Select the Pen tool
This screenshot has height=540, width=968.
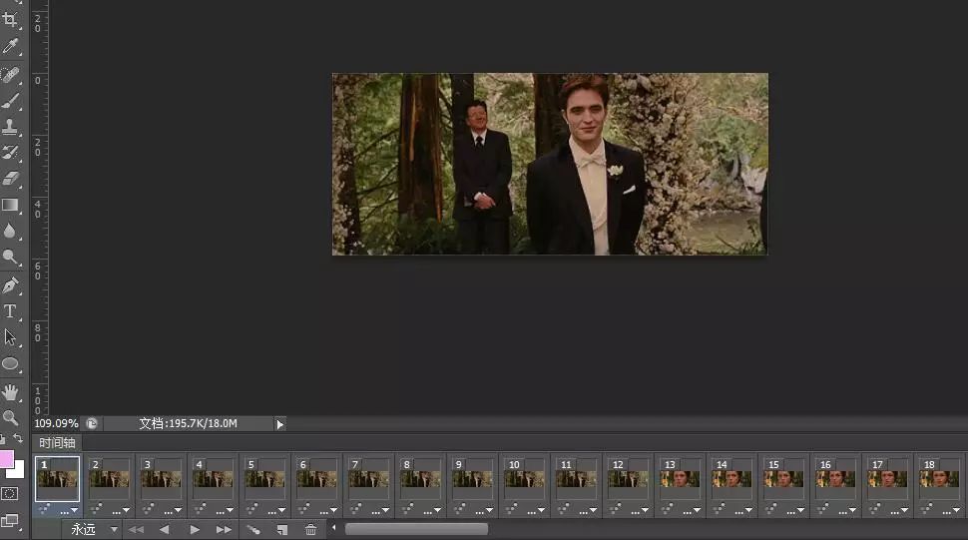11,285
